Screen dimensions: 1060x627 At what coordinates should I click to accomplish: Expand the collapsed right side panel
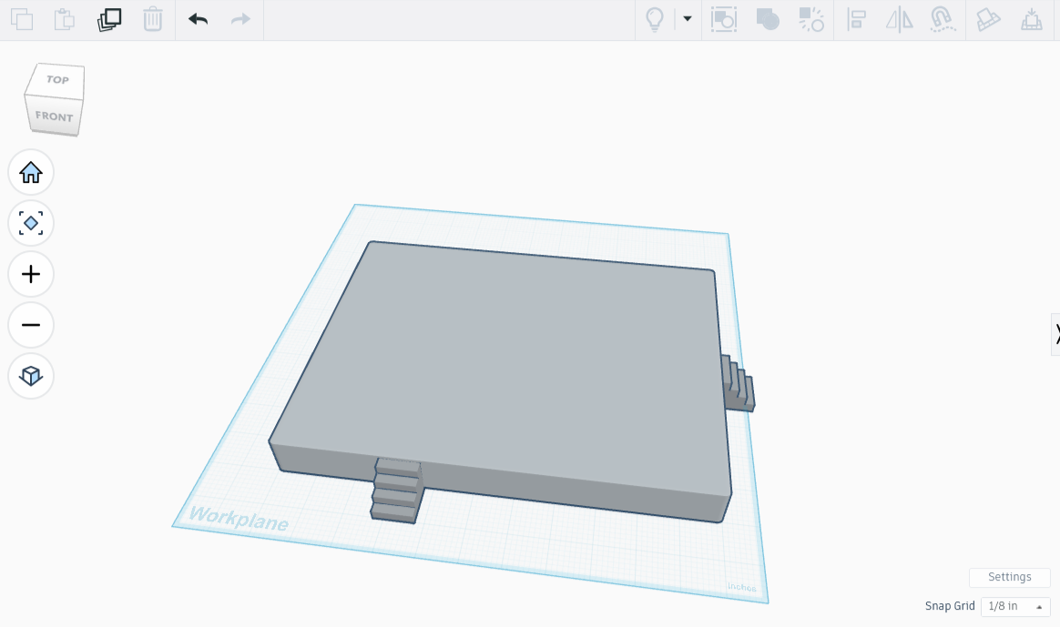coord(1055,334)
